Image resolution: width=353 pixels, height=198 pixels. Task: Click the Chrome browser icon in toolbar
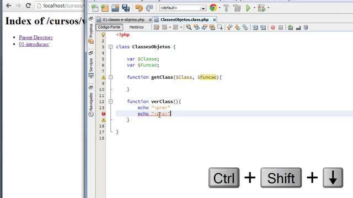click(213, 8)
